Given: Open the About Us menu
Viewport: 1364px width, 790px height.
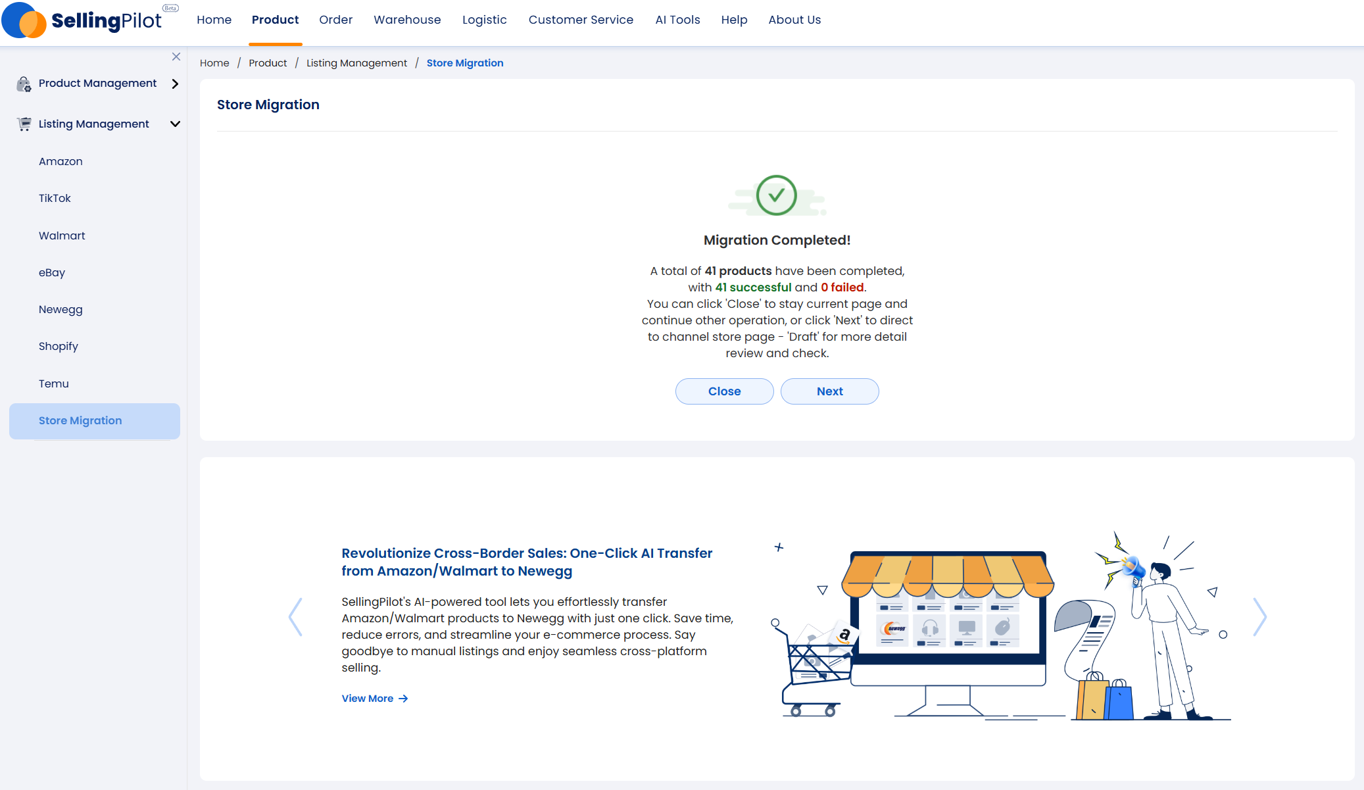Looking at the screenshot, I should click(794, 20).
